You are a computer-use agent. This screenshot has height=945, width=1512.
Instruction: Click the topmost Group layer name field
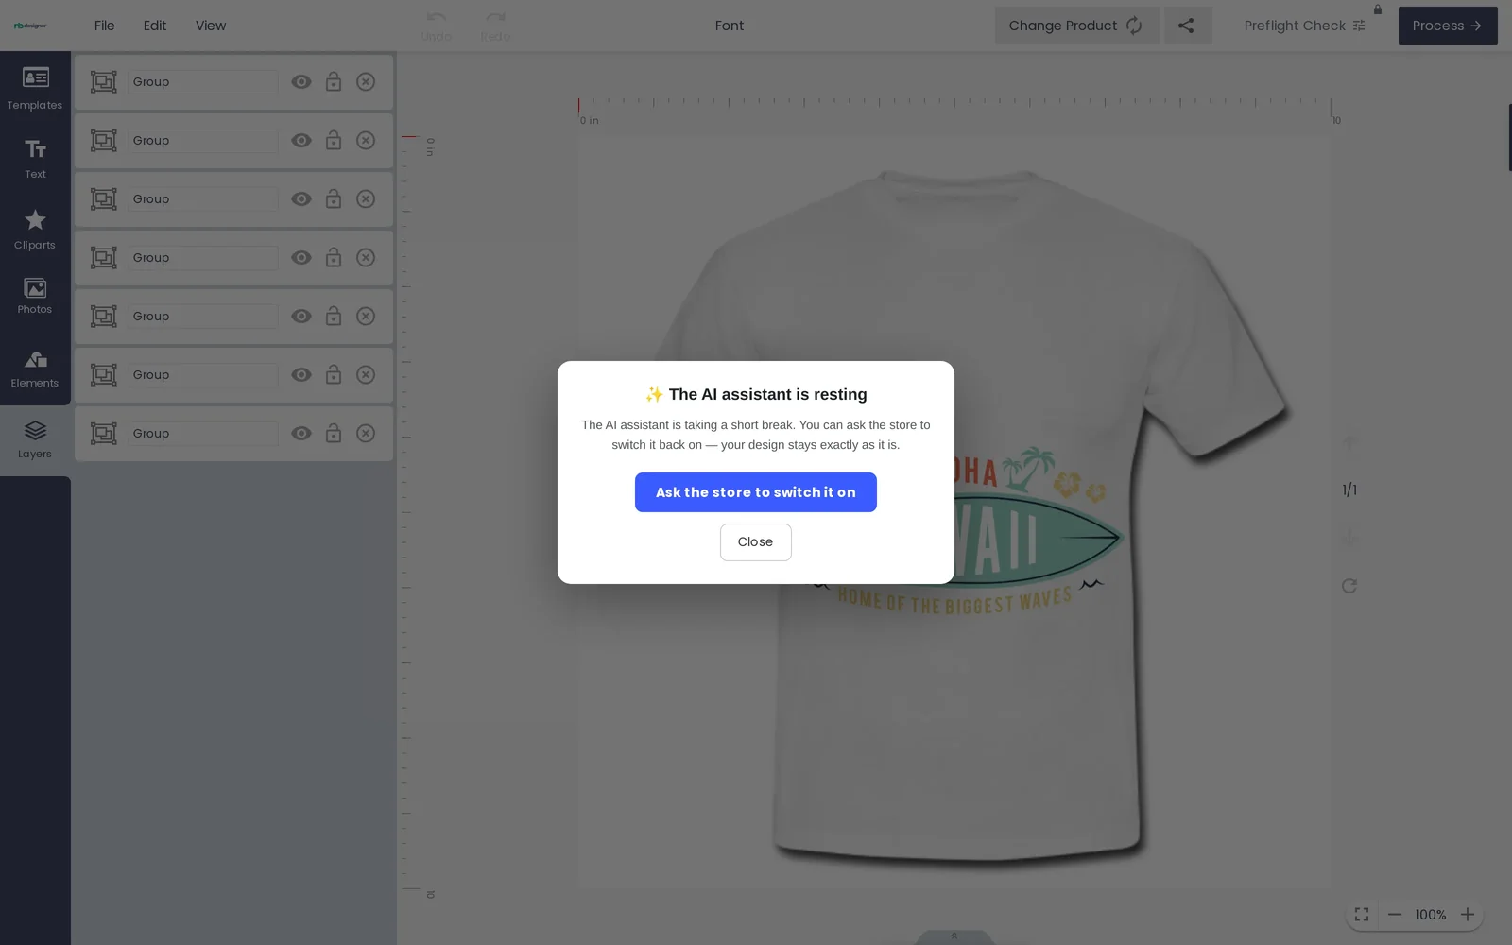pyautogui.click(x=203, y=82)
